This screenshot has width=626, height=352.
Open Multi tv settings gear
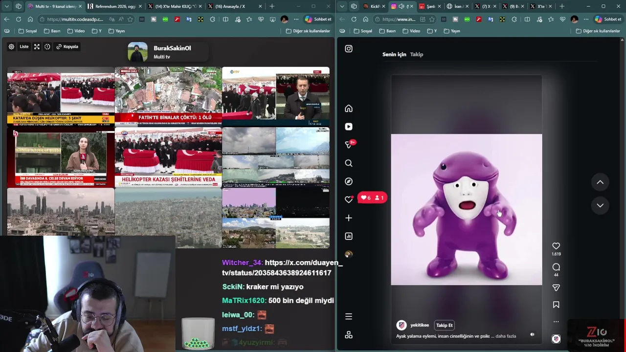click(x=11, y=46)
